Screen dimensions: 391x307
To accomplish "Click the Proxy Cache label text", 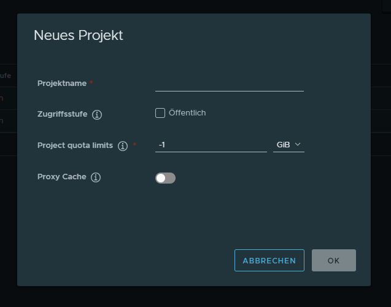I will 62,177.
